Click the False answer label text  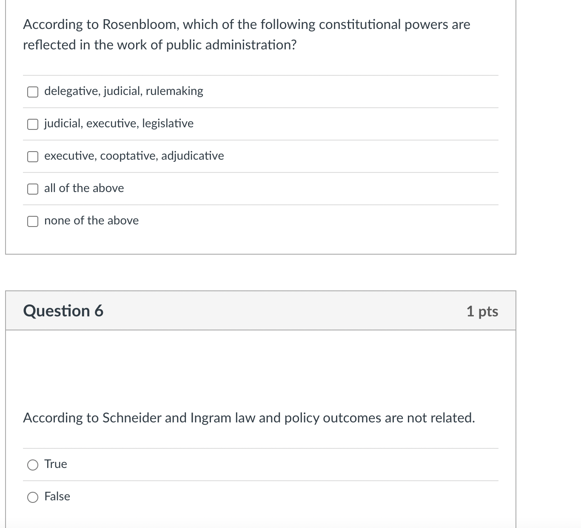pyautogui.click(x=57, y=496)
